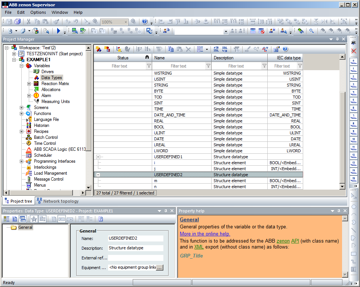Paste using the paste toolbar icon

click(179, 49)
